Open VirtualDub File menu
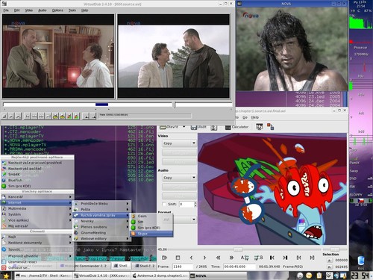 pyautogui.click(x=6, y=10)
